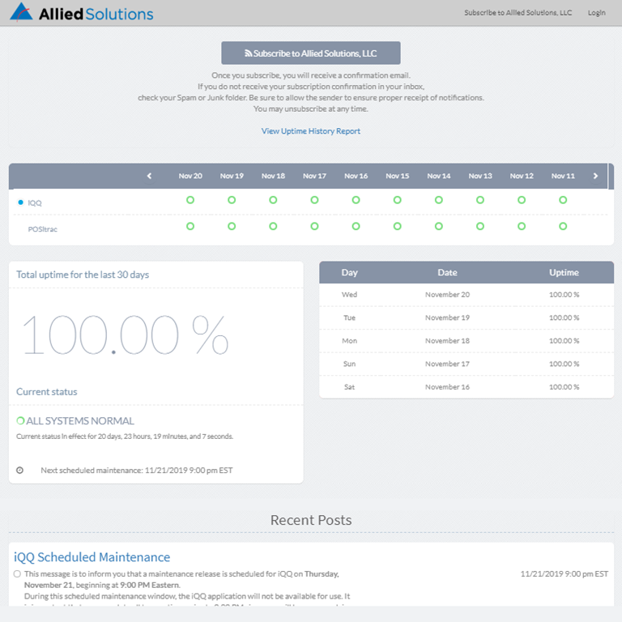Click POSItrac status circle for Nov 14
The height and width of the screenshot is (622, 622).
pyautogui.click(x=439, y=226)
